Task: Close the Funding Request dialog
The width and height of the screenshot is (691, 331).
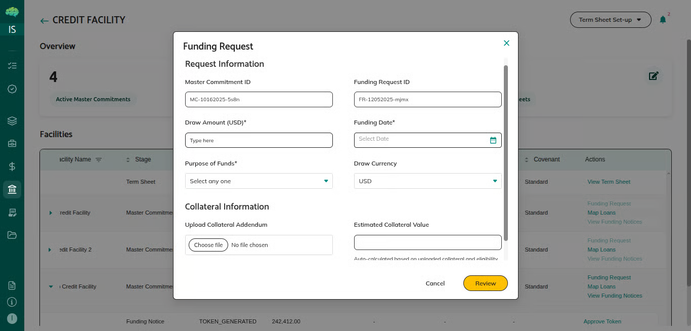Action: (506, 43)
